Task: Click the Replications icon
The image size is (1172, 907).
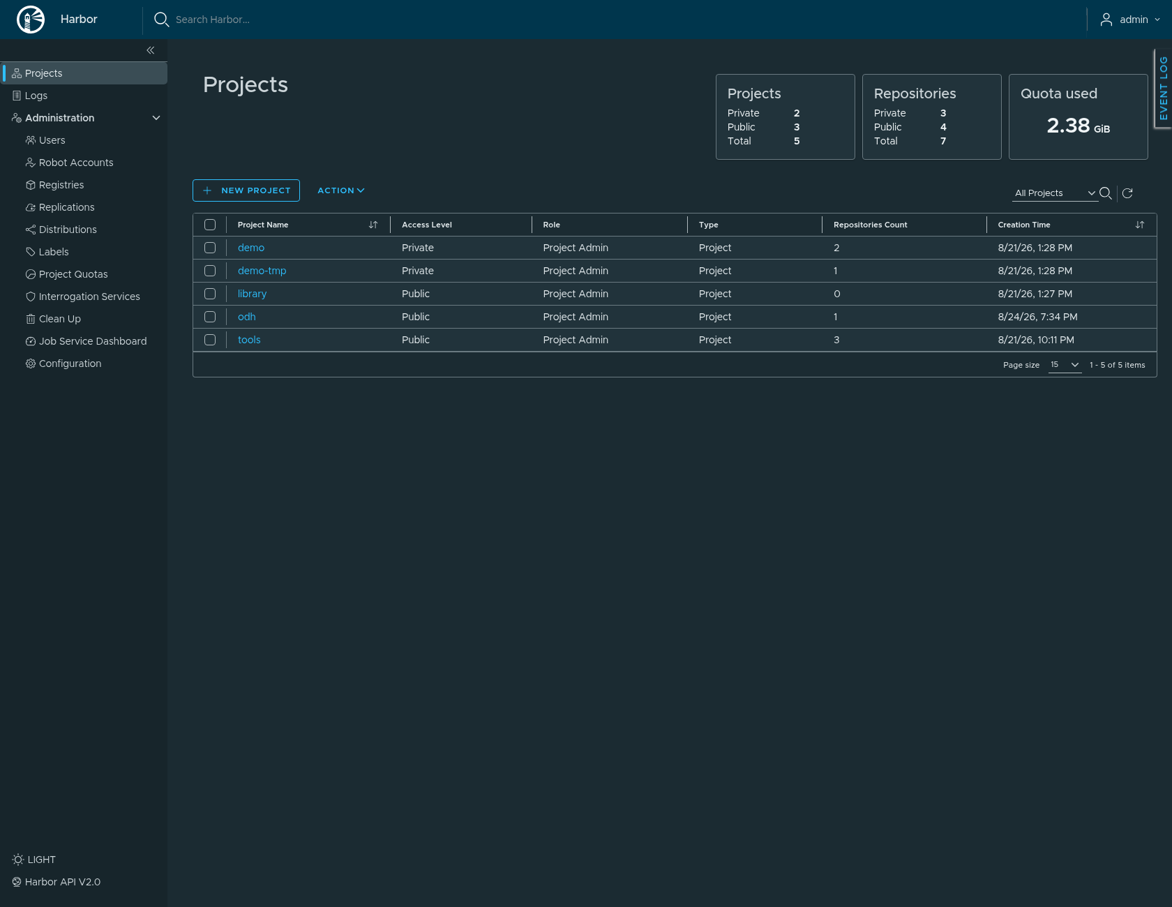Action: coord(31,207)
